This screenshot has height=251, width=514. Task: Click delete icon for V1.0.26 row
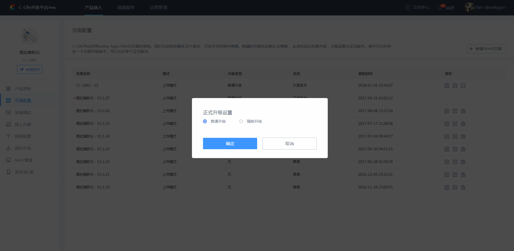(463, 111)
